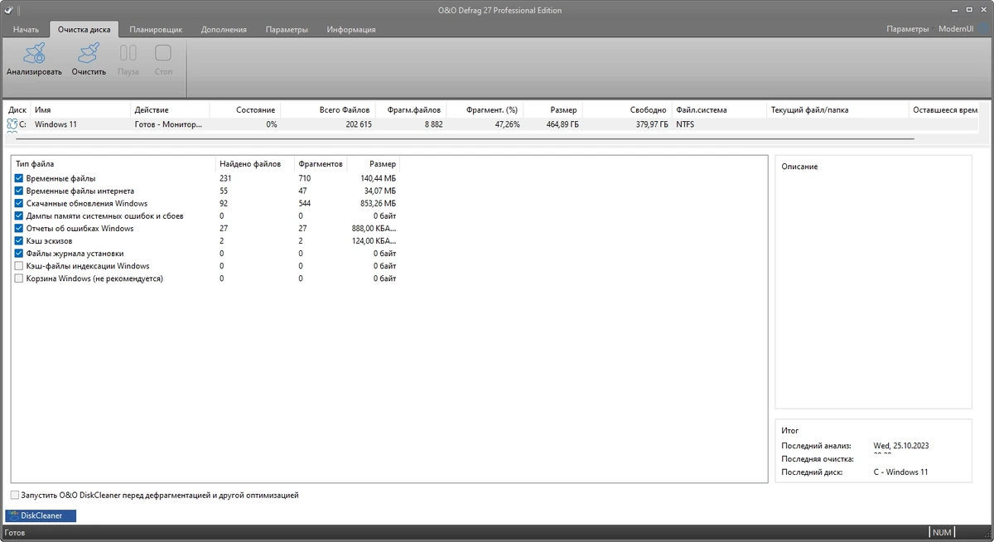Click the Анализировать toolbar icon
This screenshot has width=994, height=542.
coord(34,54)
